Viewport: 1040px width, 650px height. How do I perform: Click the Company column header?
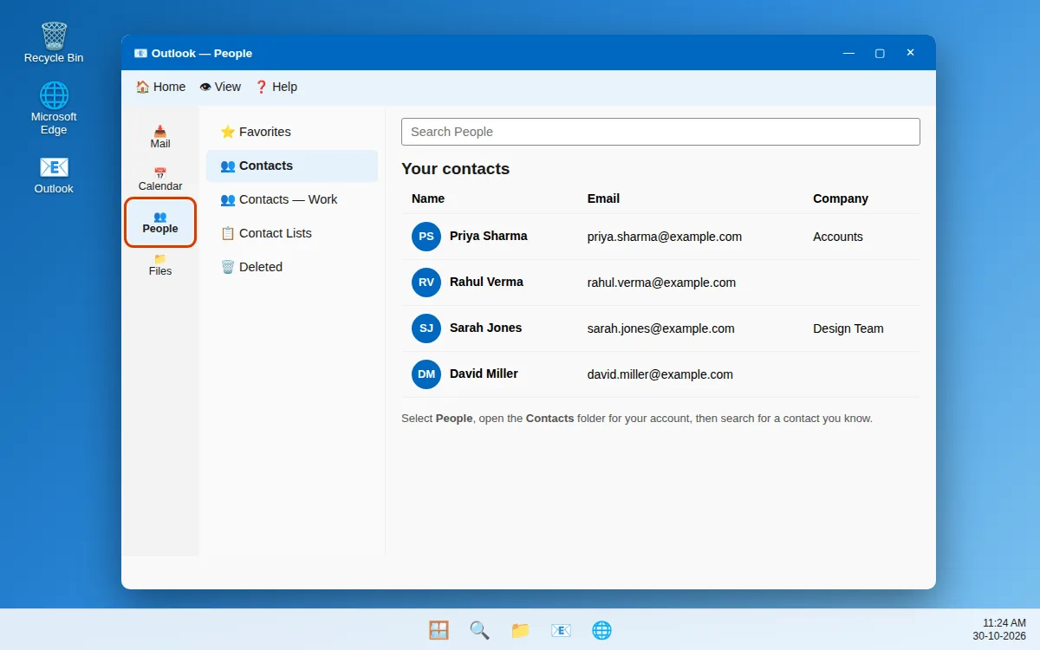click(x=841, y=198)
